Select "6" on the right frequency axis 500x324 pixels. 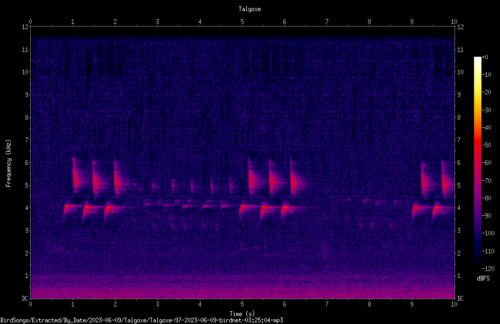[x=459, y=162]
